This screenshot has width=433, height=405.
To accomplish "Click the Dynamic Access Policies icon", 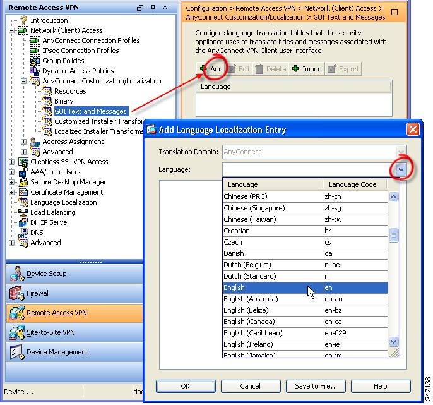I will pos(35,71).
